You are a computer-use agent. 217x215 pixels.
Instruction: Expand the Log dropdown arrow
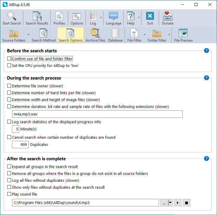coord(101,17)
